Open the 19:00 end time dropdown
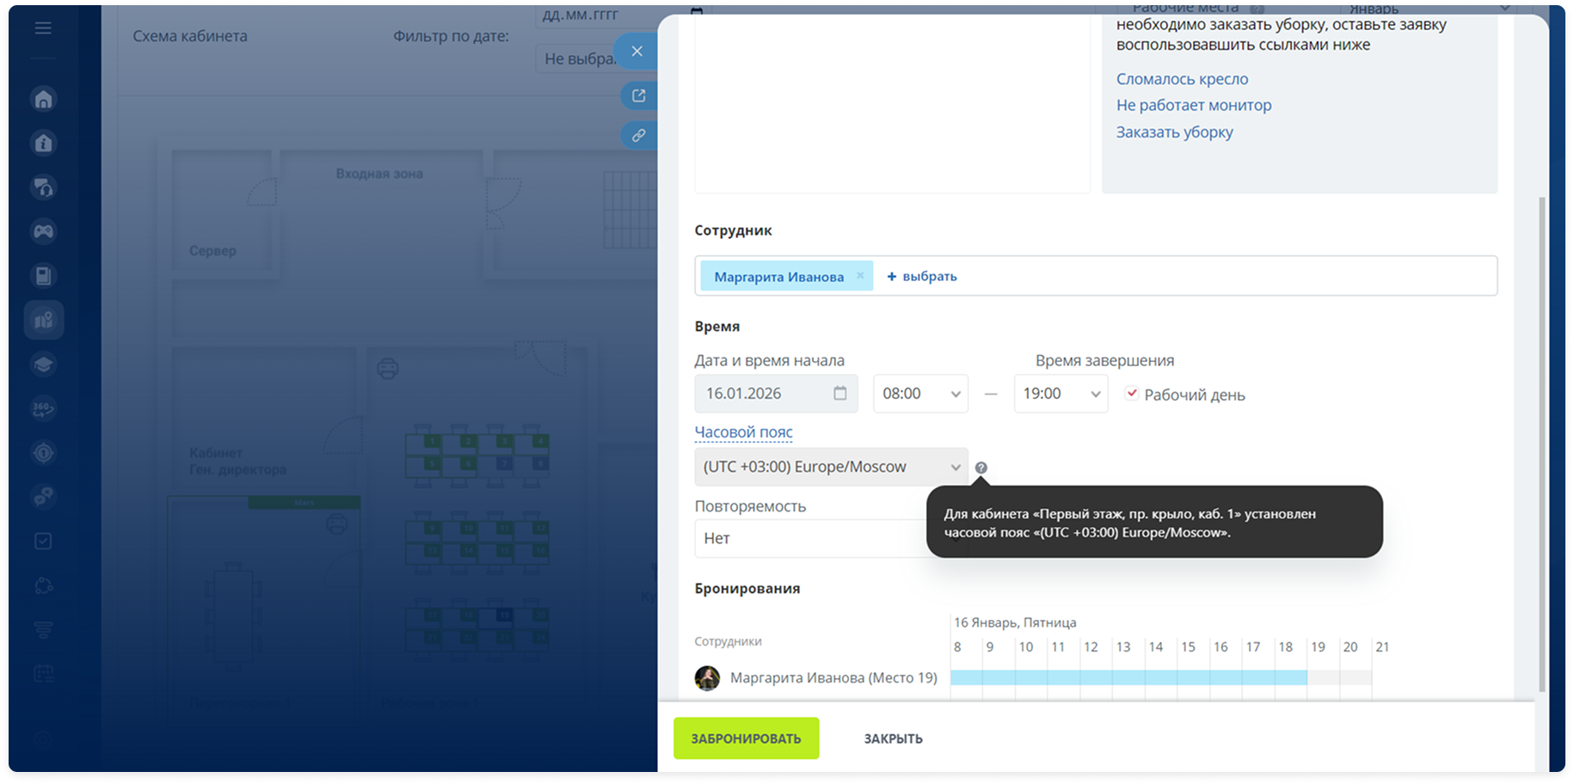Viewport: 1574px width, 784px height. [x=1061, y=394]
